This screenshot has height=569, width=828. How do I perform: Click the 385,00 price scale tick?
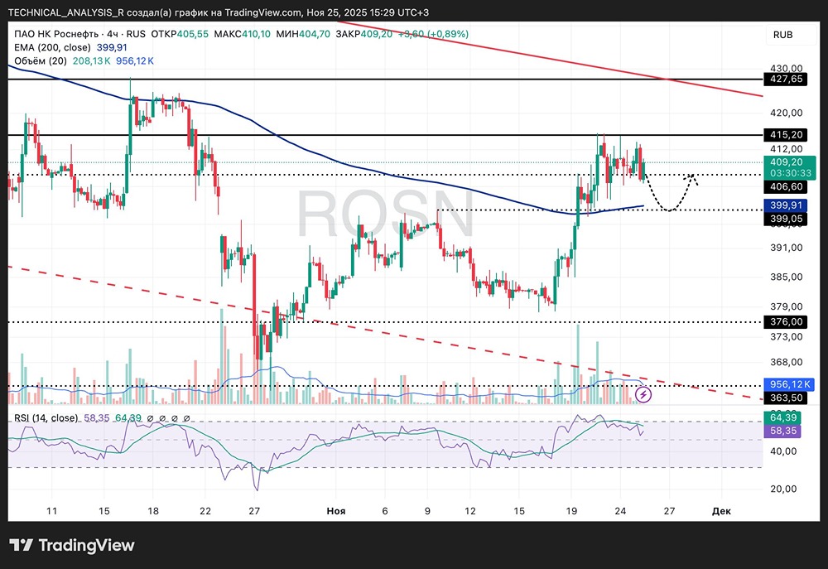tap(787, 277)
